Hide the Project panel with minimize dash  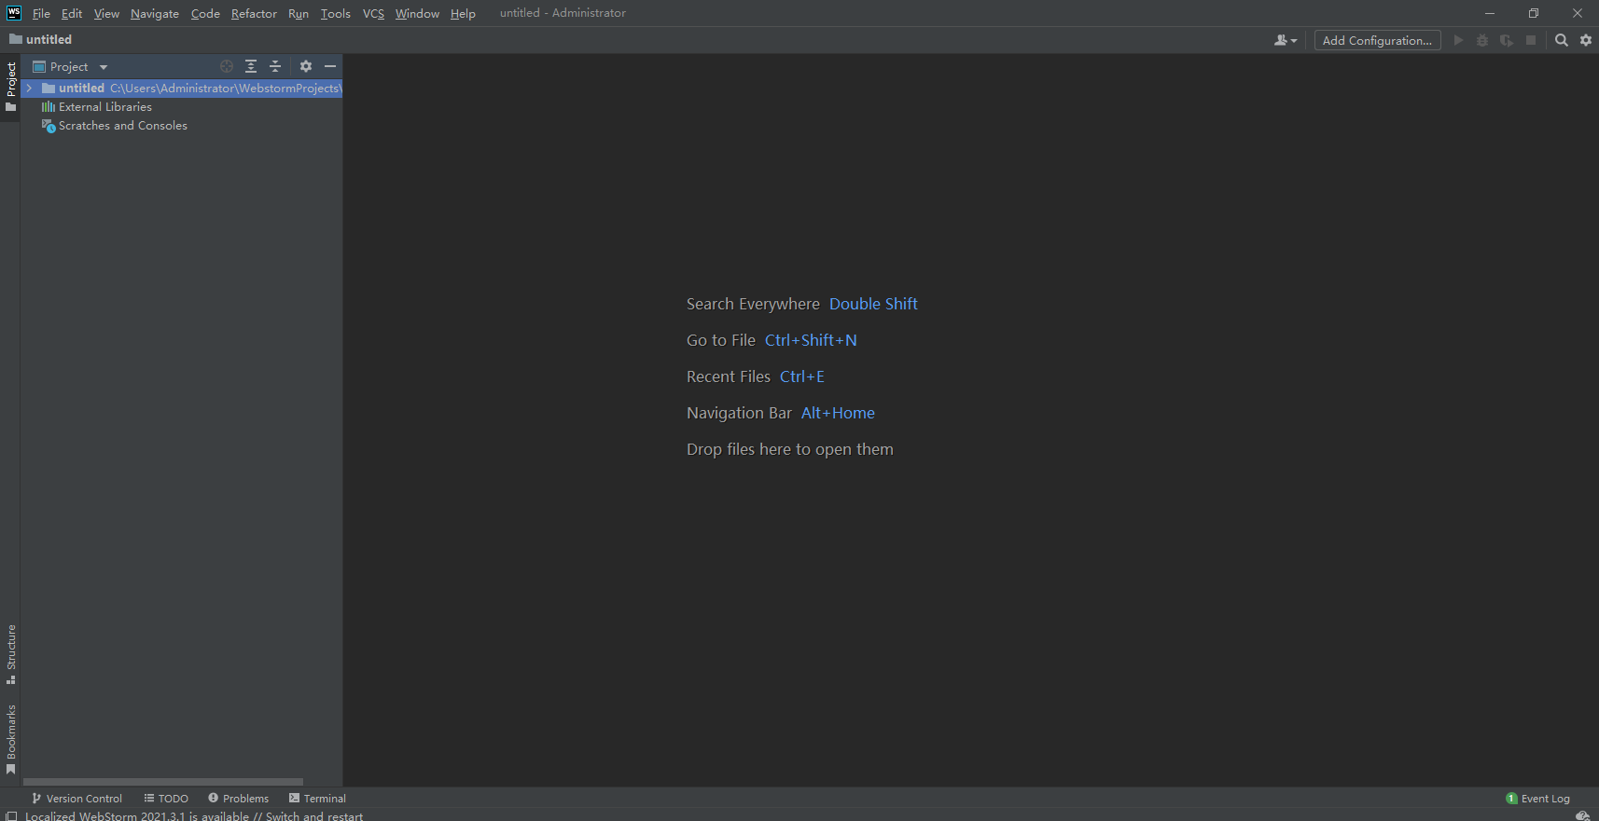[x=330, y=66]
